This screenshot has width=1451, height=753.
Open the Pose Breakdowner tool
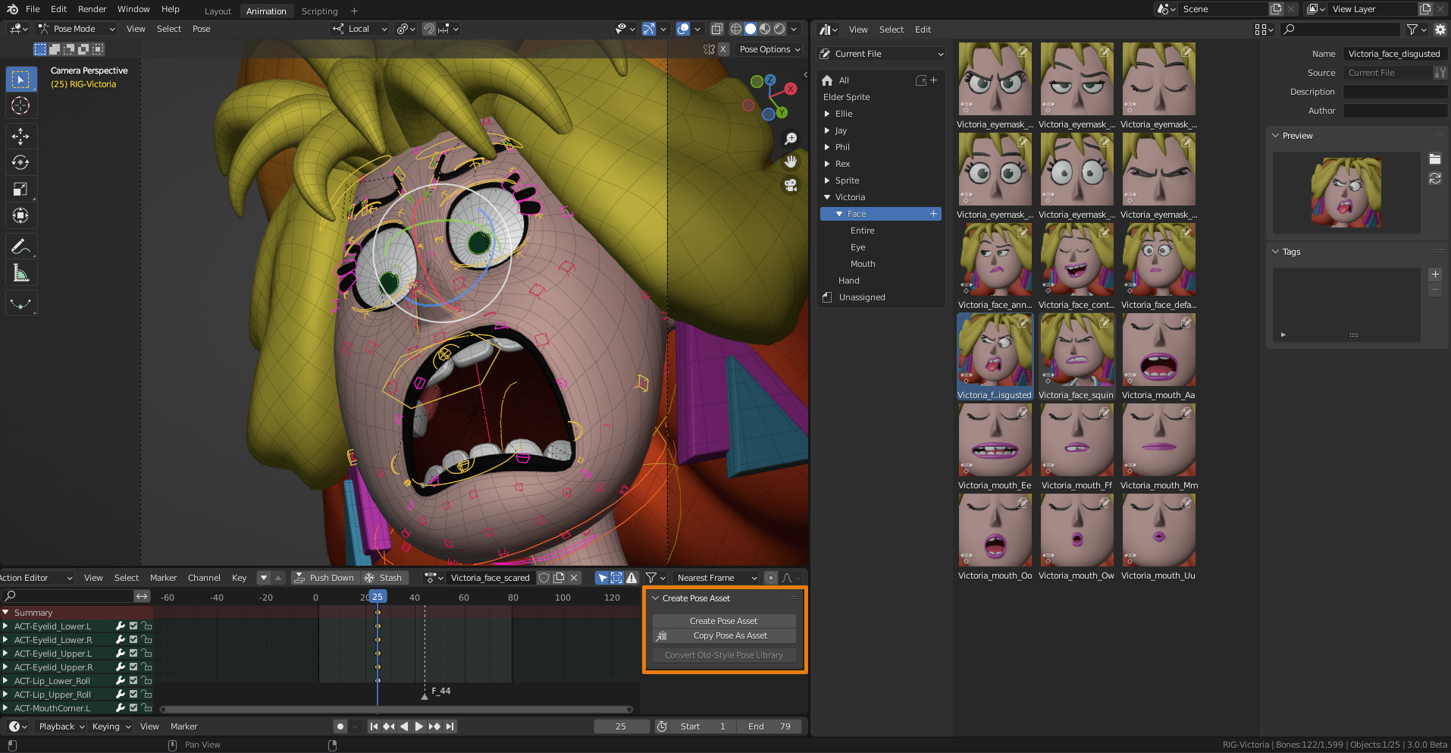[21, 303]
